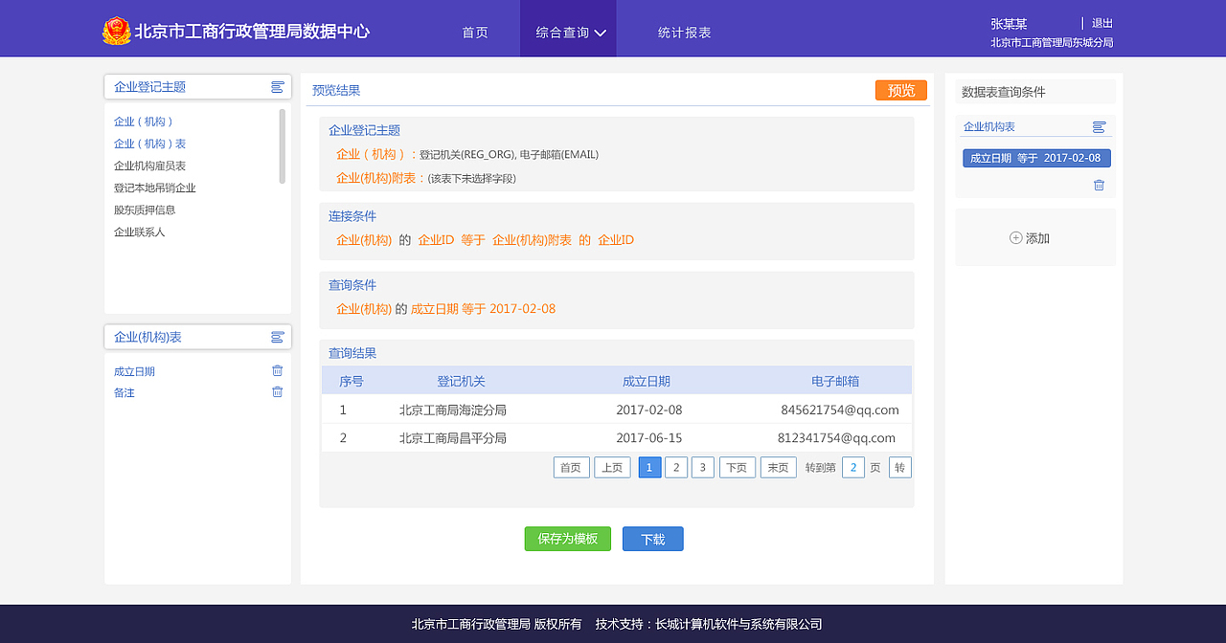This screenshot has width=1226, height=643.
Task: Click the 数据表查询条件 panel title
Action: point(1004,92)
